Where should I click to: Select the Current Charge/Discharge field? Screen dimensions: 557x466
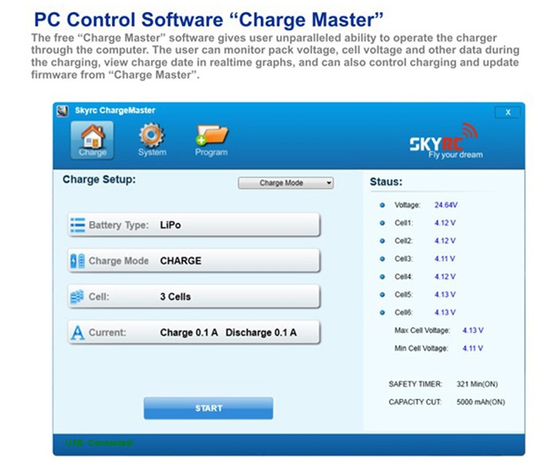[194, 333]
